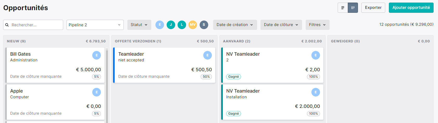Expand the Filtres menu
Screen dimensions: 438x123
click(x=317, y=25)
